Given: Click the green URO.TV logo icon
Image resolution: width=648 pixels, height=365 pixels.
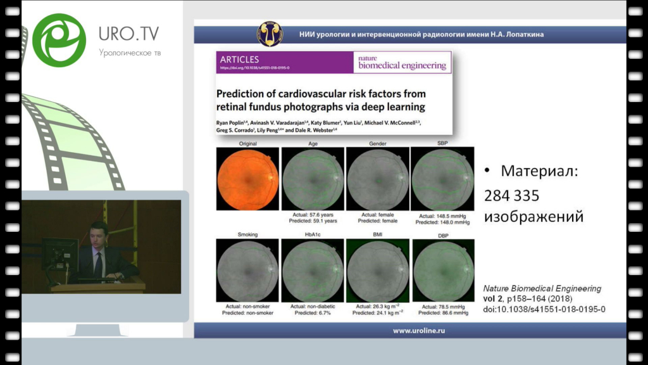Looking at the screenshot, I should point(59,39).
